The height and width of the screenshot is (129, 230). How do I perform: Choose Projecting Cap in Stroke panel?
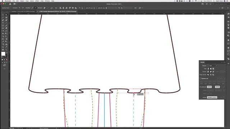(213, 68)
